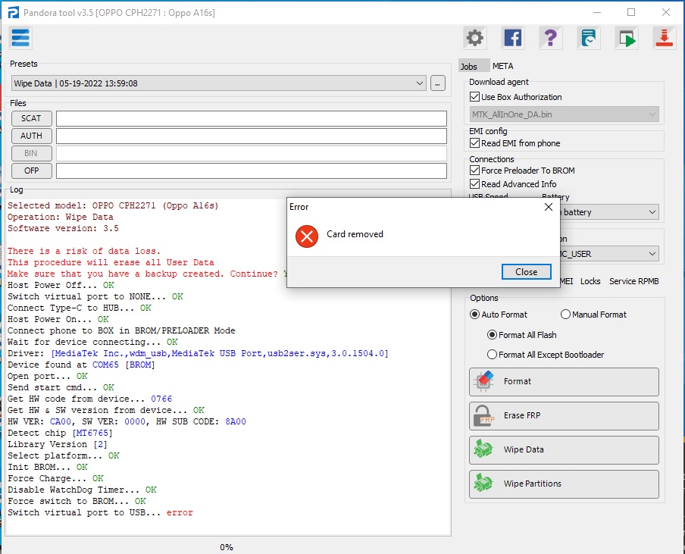Open settings gear icon

[x=475, y=38]
